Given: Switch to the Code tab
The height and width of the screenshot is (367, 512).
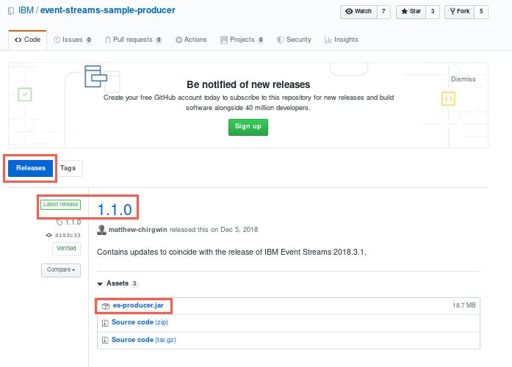Looking at the screenshot, I should pyautogui.click(x=27, y=40).
